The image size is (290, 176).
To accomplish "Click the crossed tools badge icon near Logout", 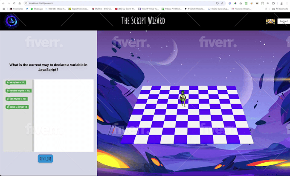I will [x=270, y=21].
